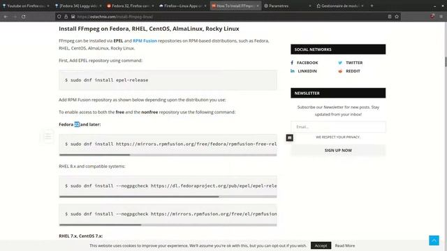Accept the cookie notice
The height and width of the screenshot is (251, 447).
321,245
